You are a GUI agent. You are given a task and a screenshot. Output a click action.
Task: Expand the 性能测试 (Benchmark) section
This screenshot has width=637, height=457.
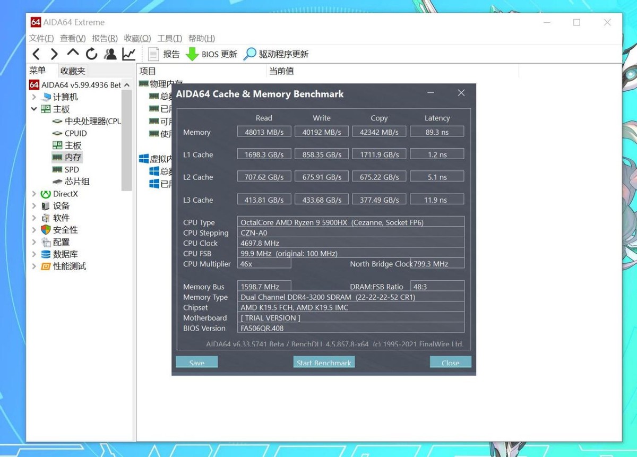point(34,266)
